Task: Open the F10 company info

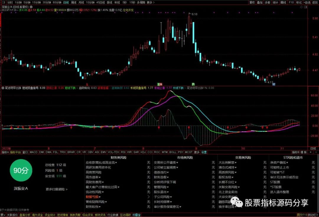Action: coord(291,2)
